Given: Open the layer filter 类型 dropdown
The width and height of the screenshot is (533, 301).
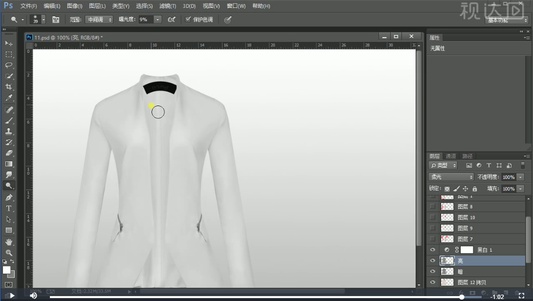Looking at the screenshot, I should (443, 166).
